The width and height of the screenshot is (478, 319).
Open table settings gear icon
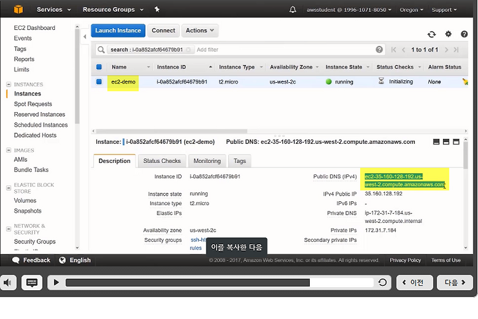click(x=448, y=34)
